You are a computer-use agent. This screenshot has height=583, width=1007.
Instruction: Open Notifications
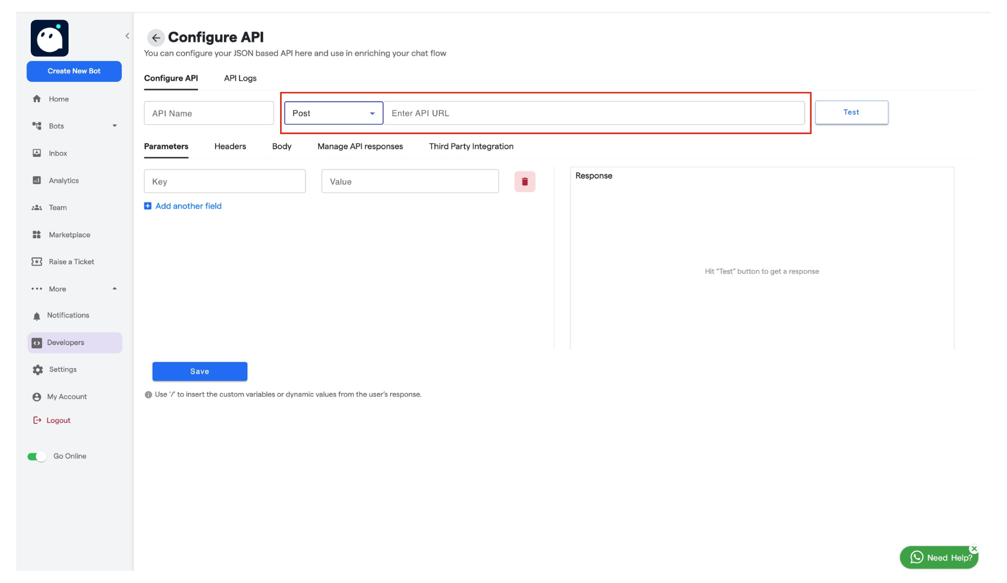coord(68,315)
